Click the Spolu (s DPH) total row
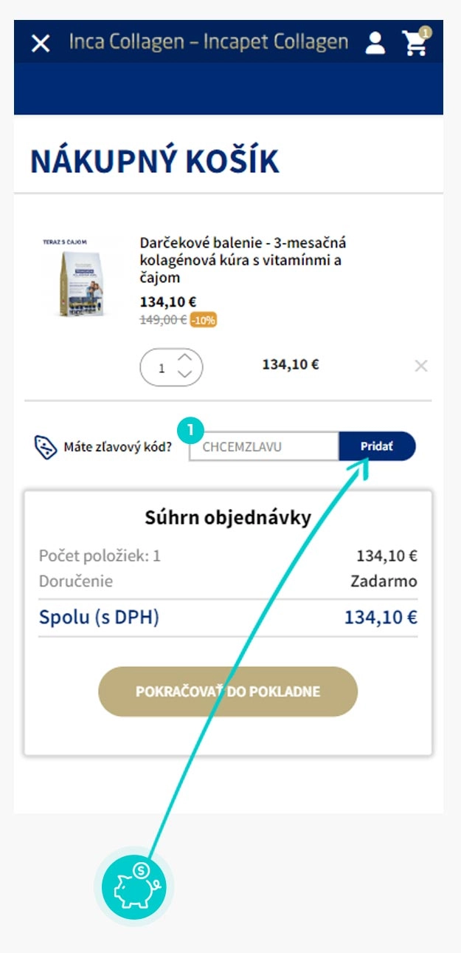This screenshot has height=953, width=461. click(x=228, y=618)
